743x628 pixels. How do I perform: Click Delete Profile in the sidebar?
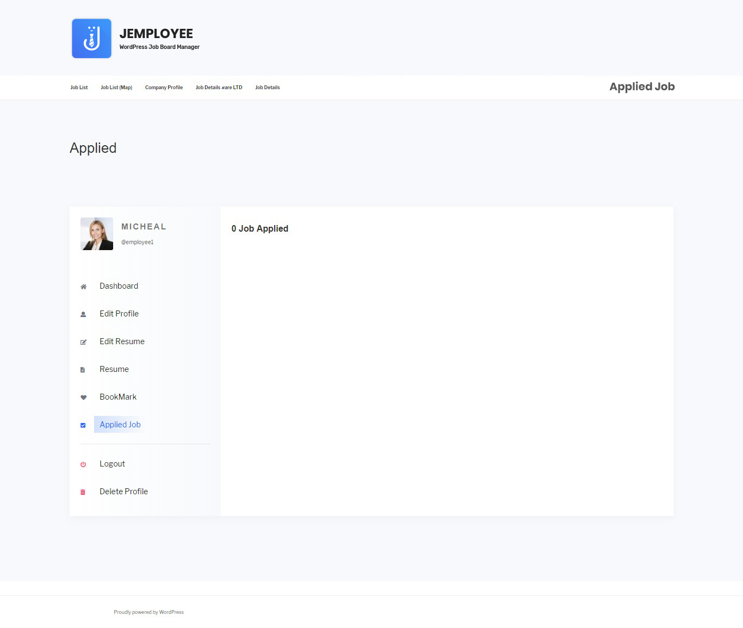123,492
